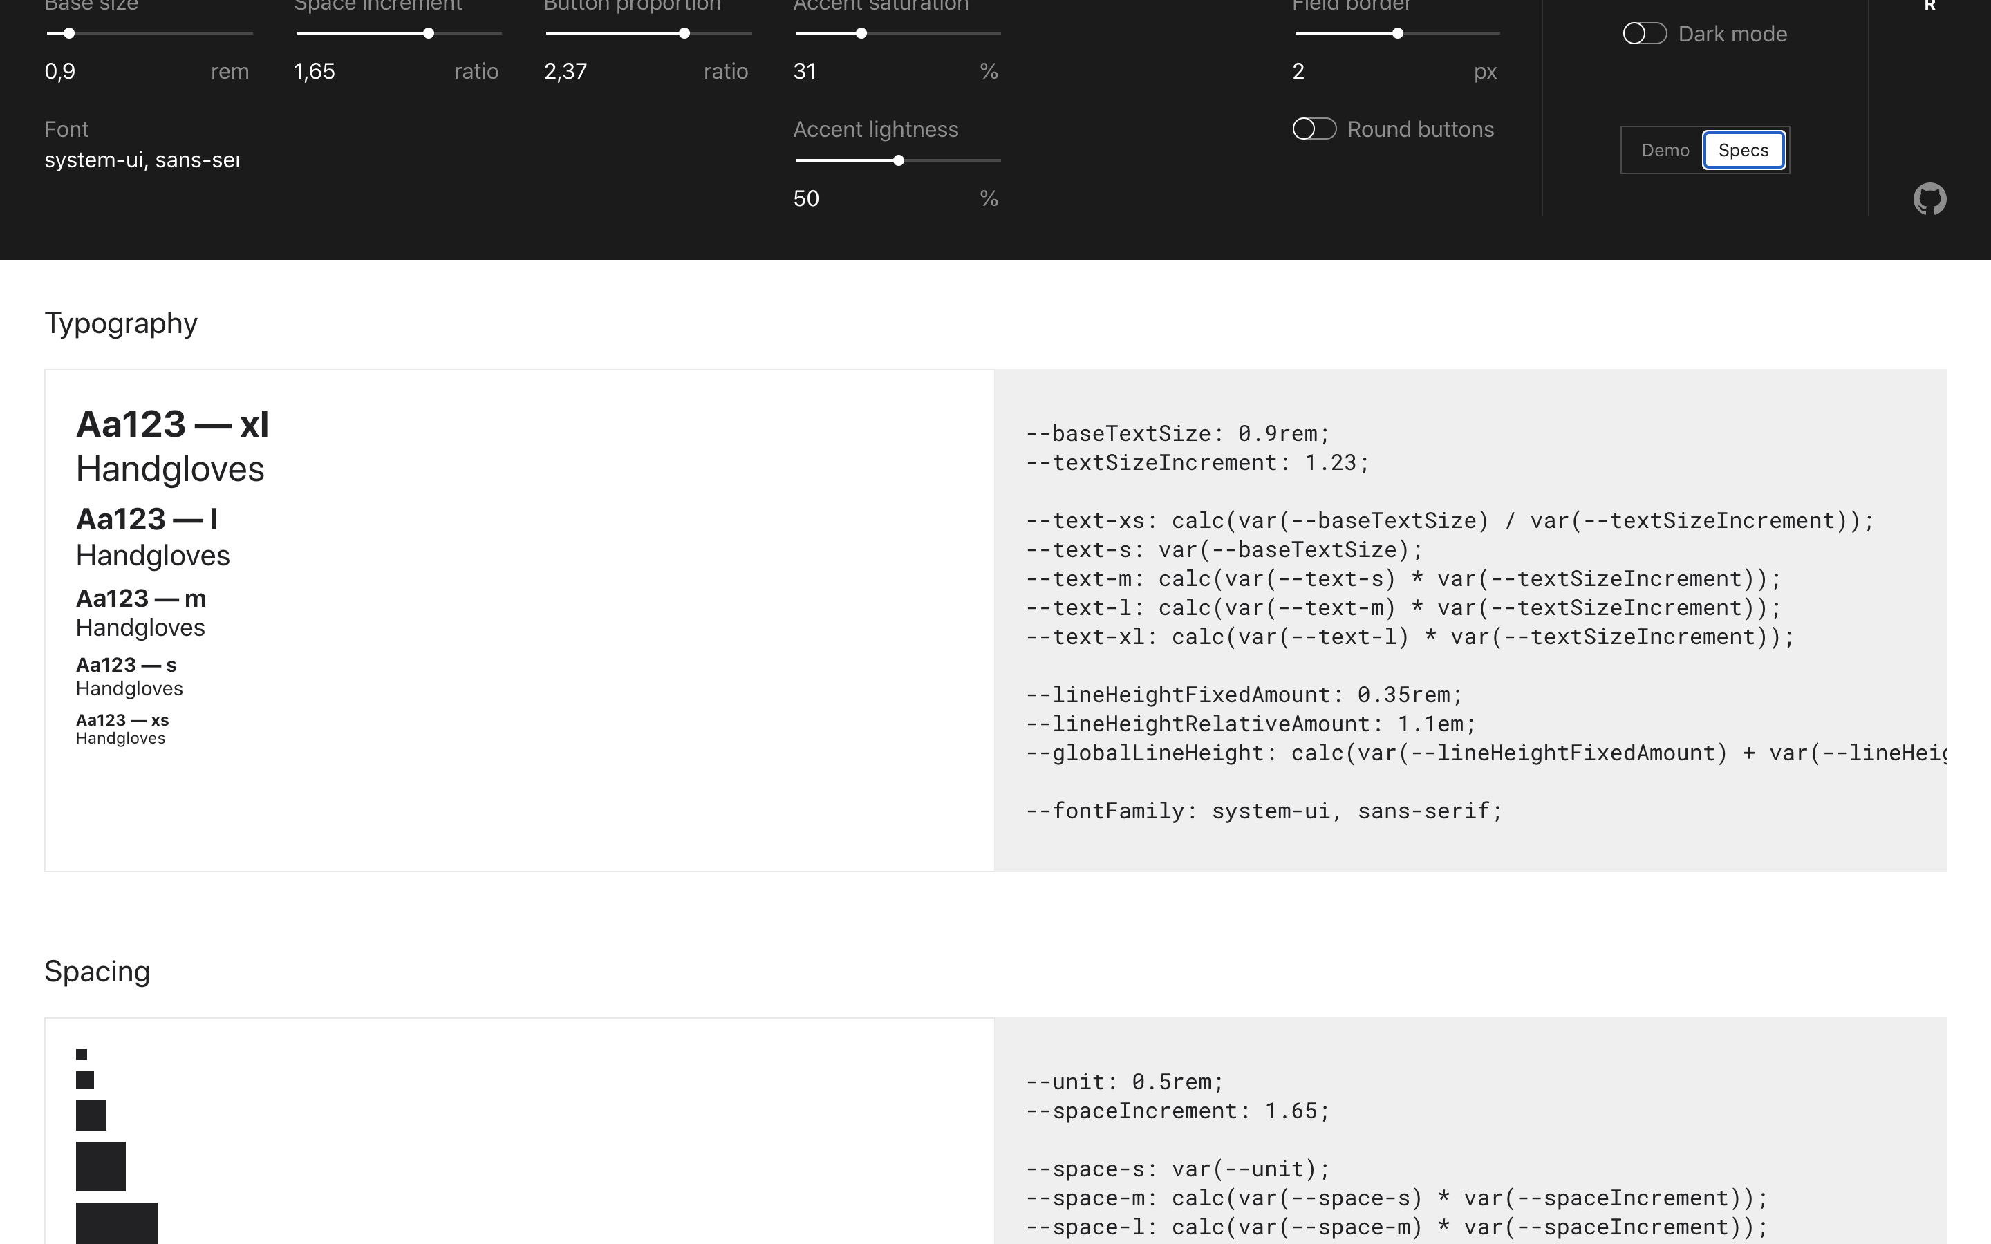Image resolution: width=1991 pixels, height=1244 pixels.
Task: Click the Space increment slider handle
Action: pyautogui.click(x=429, y=34)
